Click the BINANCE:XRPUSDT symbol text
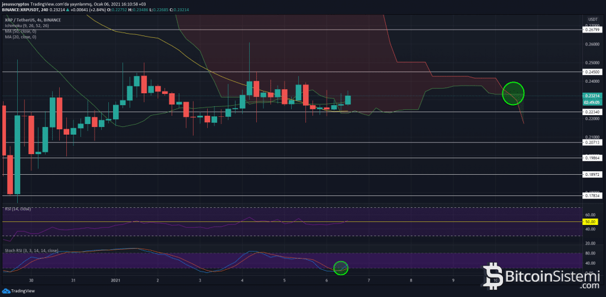The width and height of the screenshot is (606, 297). pos(21,11)
